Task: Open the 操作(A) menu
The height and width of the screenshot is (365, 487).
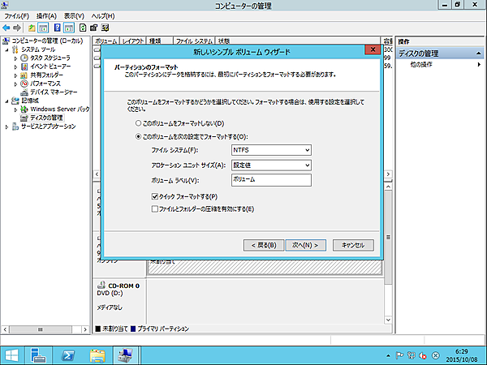Action: [x=46, y=15]
